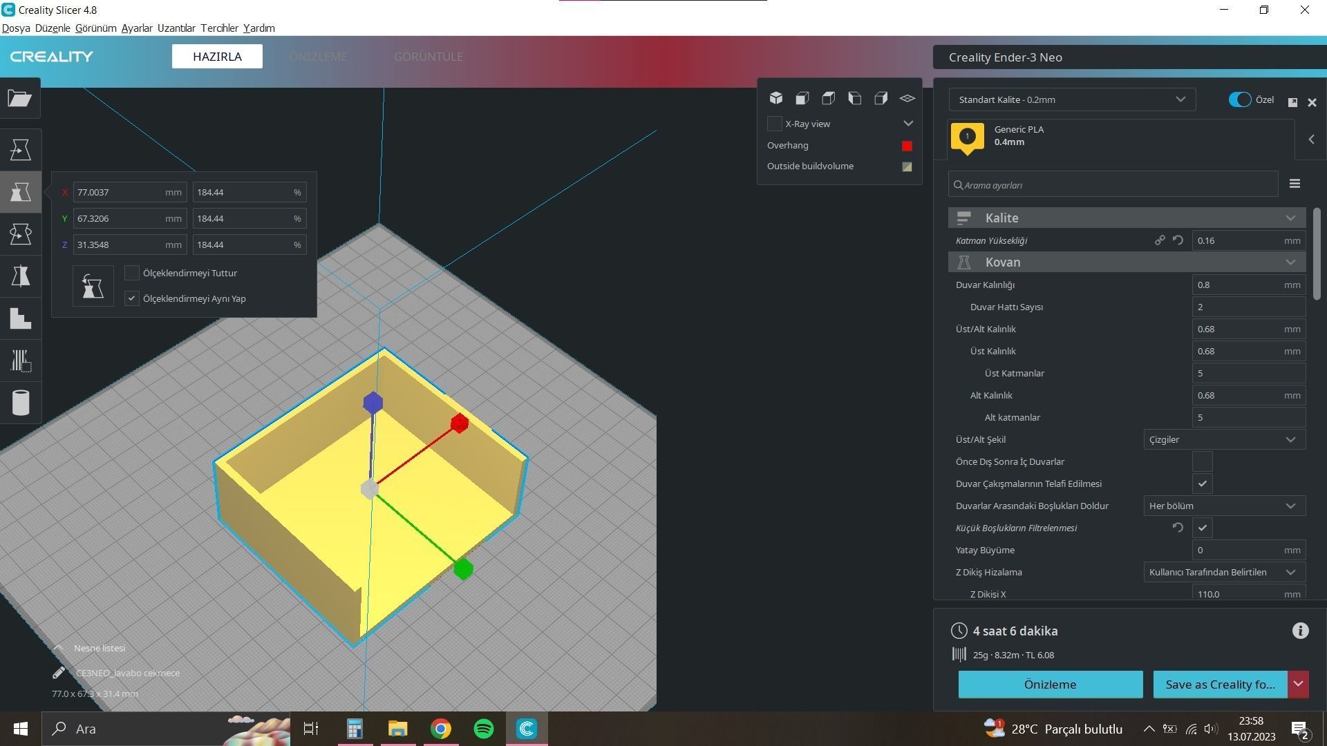The height and width of the screenshot is (746, 1327).
Task: Toggle the Özel custom settings switch
Action: click(x=1239, y=99)
